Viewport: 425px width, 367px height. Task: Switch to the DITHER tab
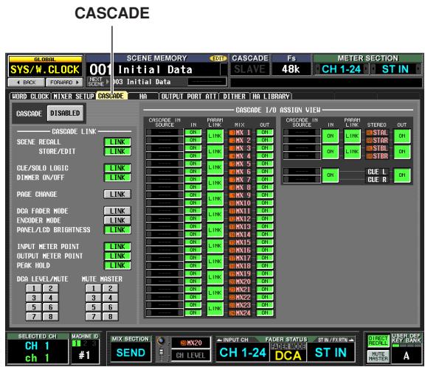click(x=234, y=97)
